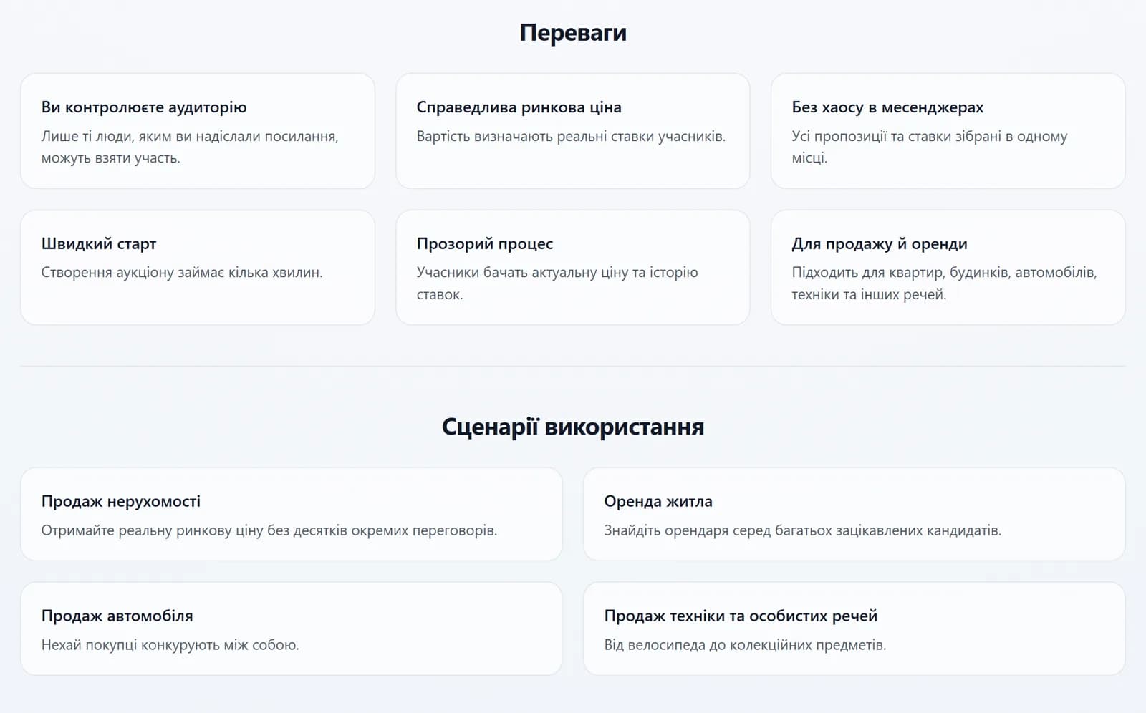Viewport: 1146px width, 713px height.
Task: Click text 'Отримайте реальну ринкову ціну'
Action: (x=152, y=530)
